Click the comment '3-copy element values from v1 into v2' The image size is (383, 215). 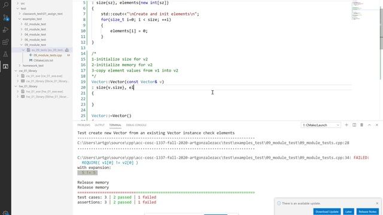(x=135, y=70)
